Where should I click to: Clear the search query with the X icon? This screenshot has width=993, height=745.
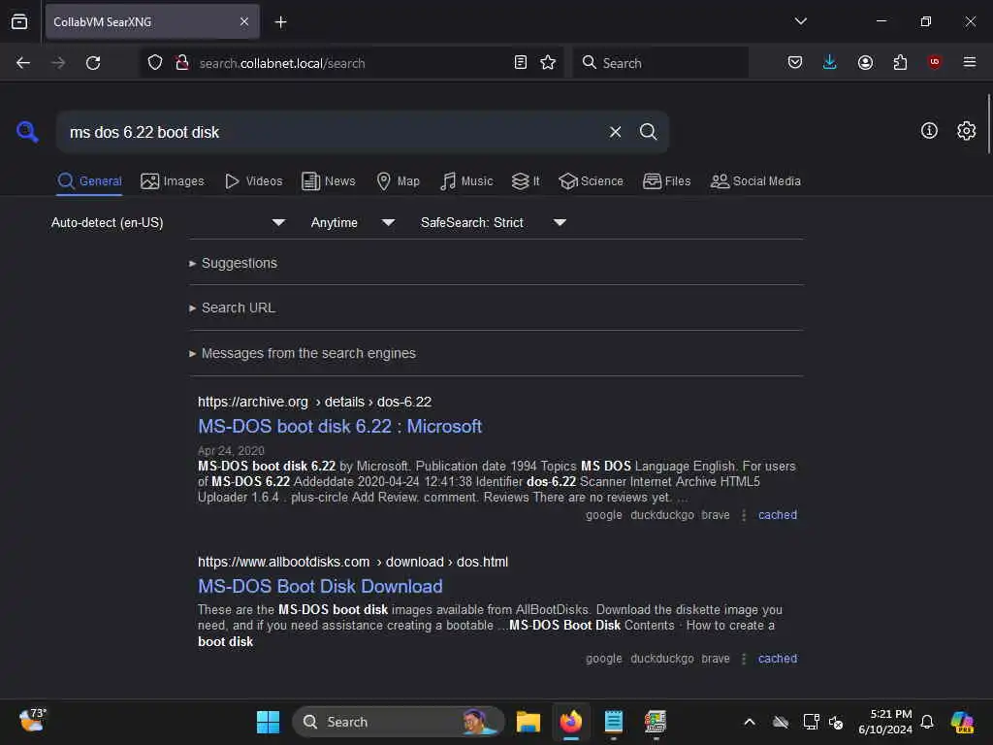pyautogui.click(x=615, y=132)
